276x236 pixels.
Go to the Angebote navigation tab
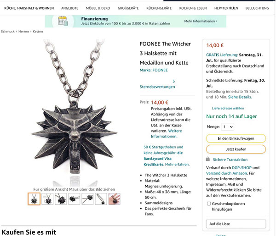pos(70,8)
